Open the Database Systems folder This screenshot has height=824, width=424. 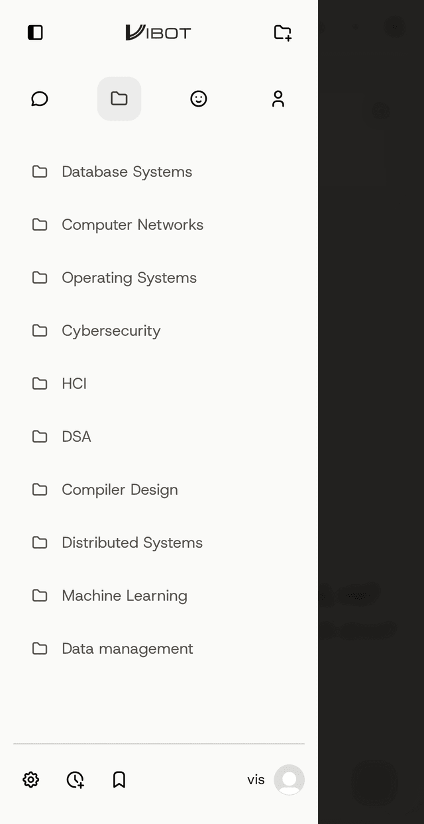click(127, 172)
